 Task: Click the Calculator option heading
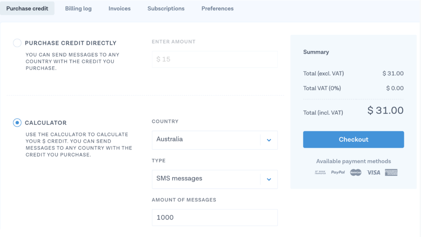click(46, 123)
